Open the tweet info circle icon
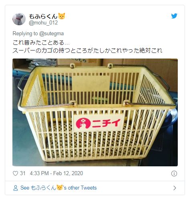 [x=174, y=174]
